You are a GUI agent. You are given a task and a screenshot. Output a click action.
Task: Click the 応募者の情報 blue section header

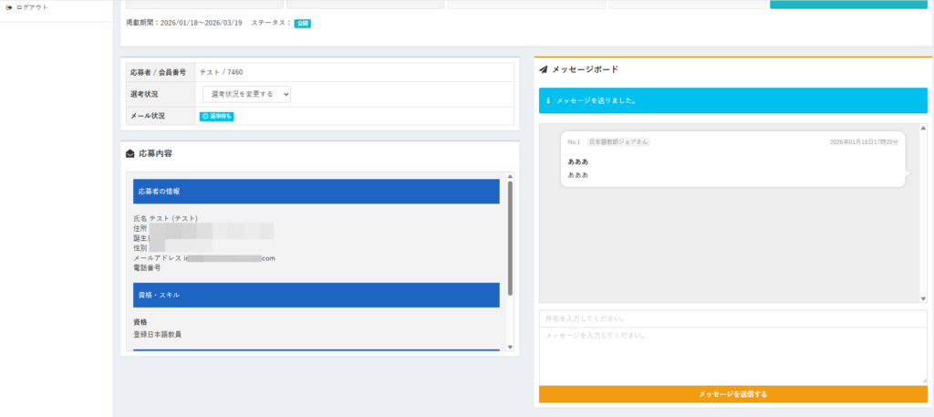(316, 192)
